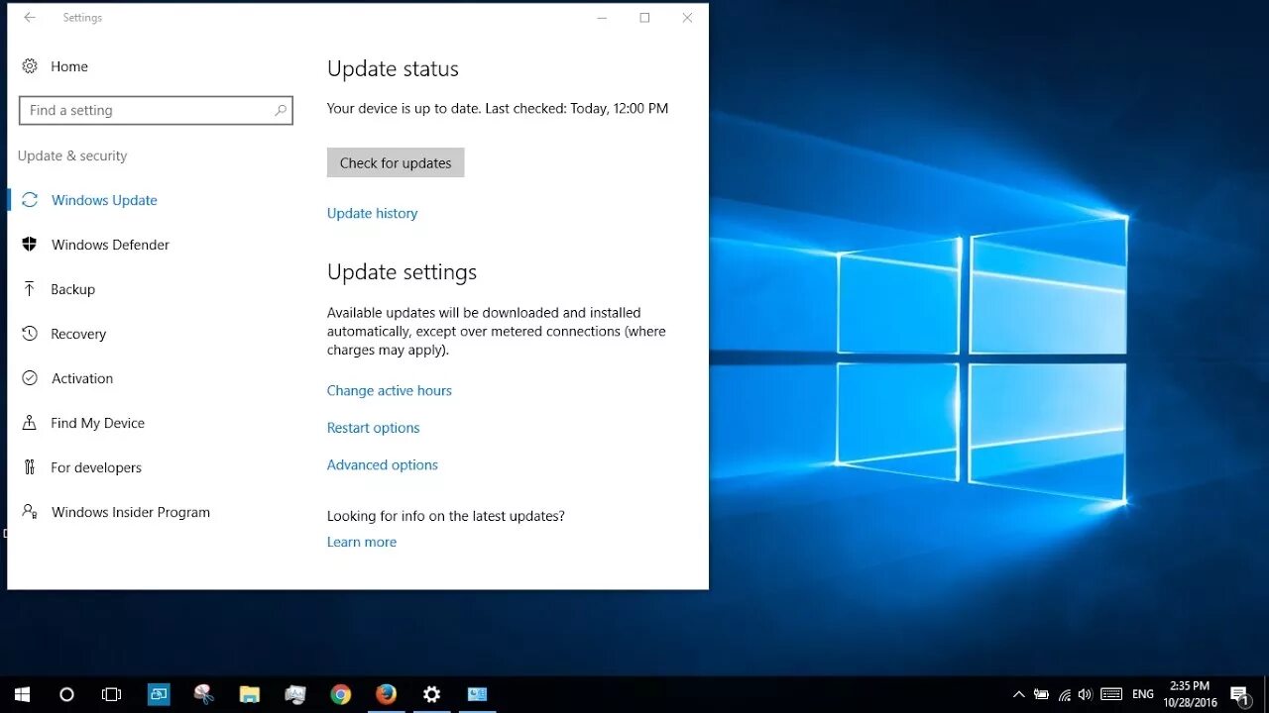Click the "Your device is up to date" text
This screenshot has width=1269, height=713.
(404, 109)
